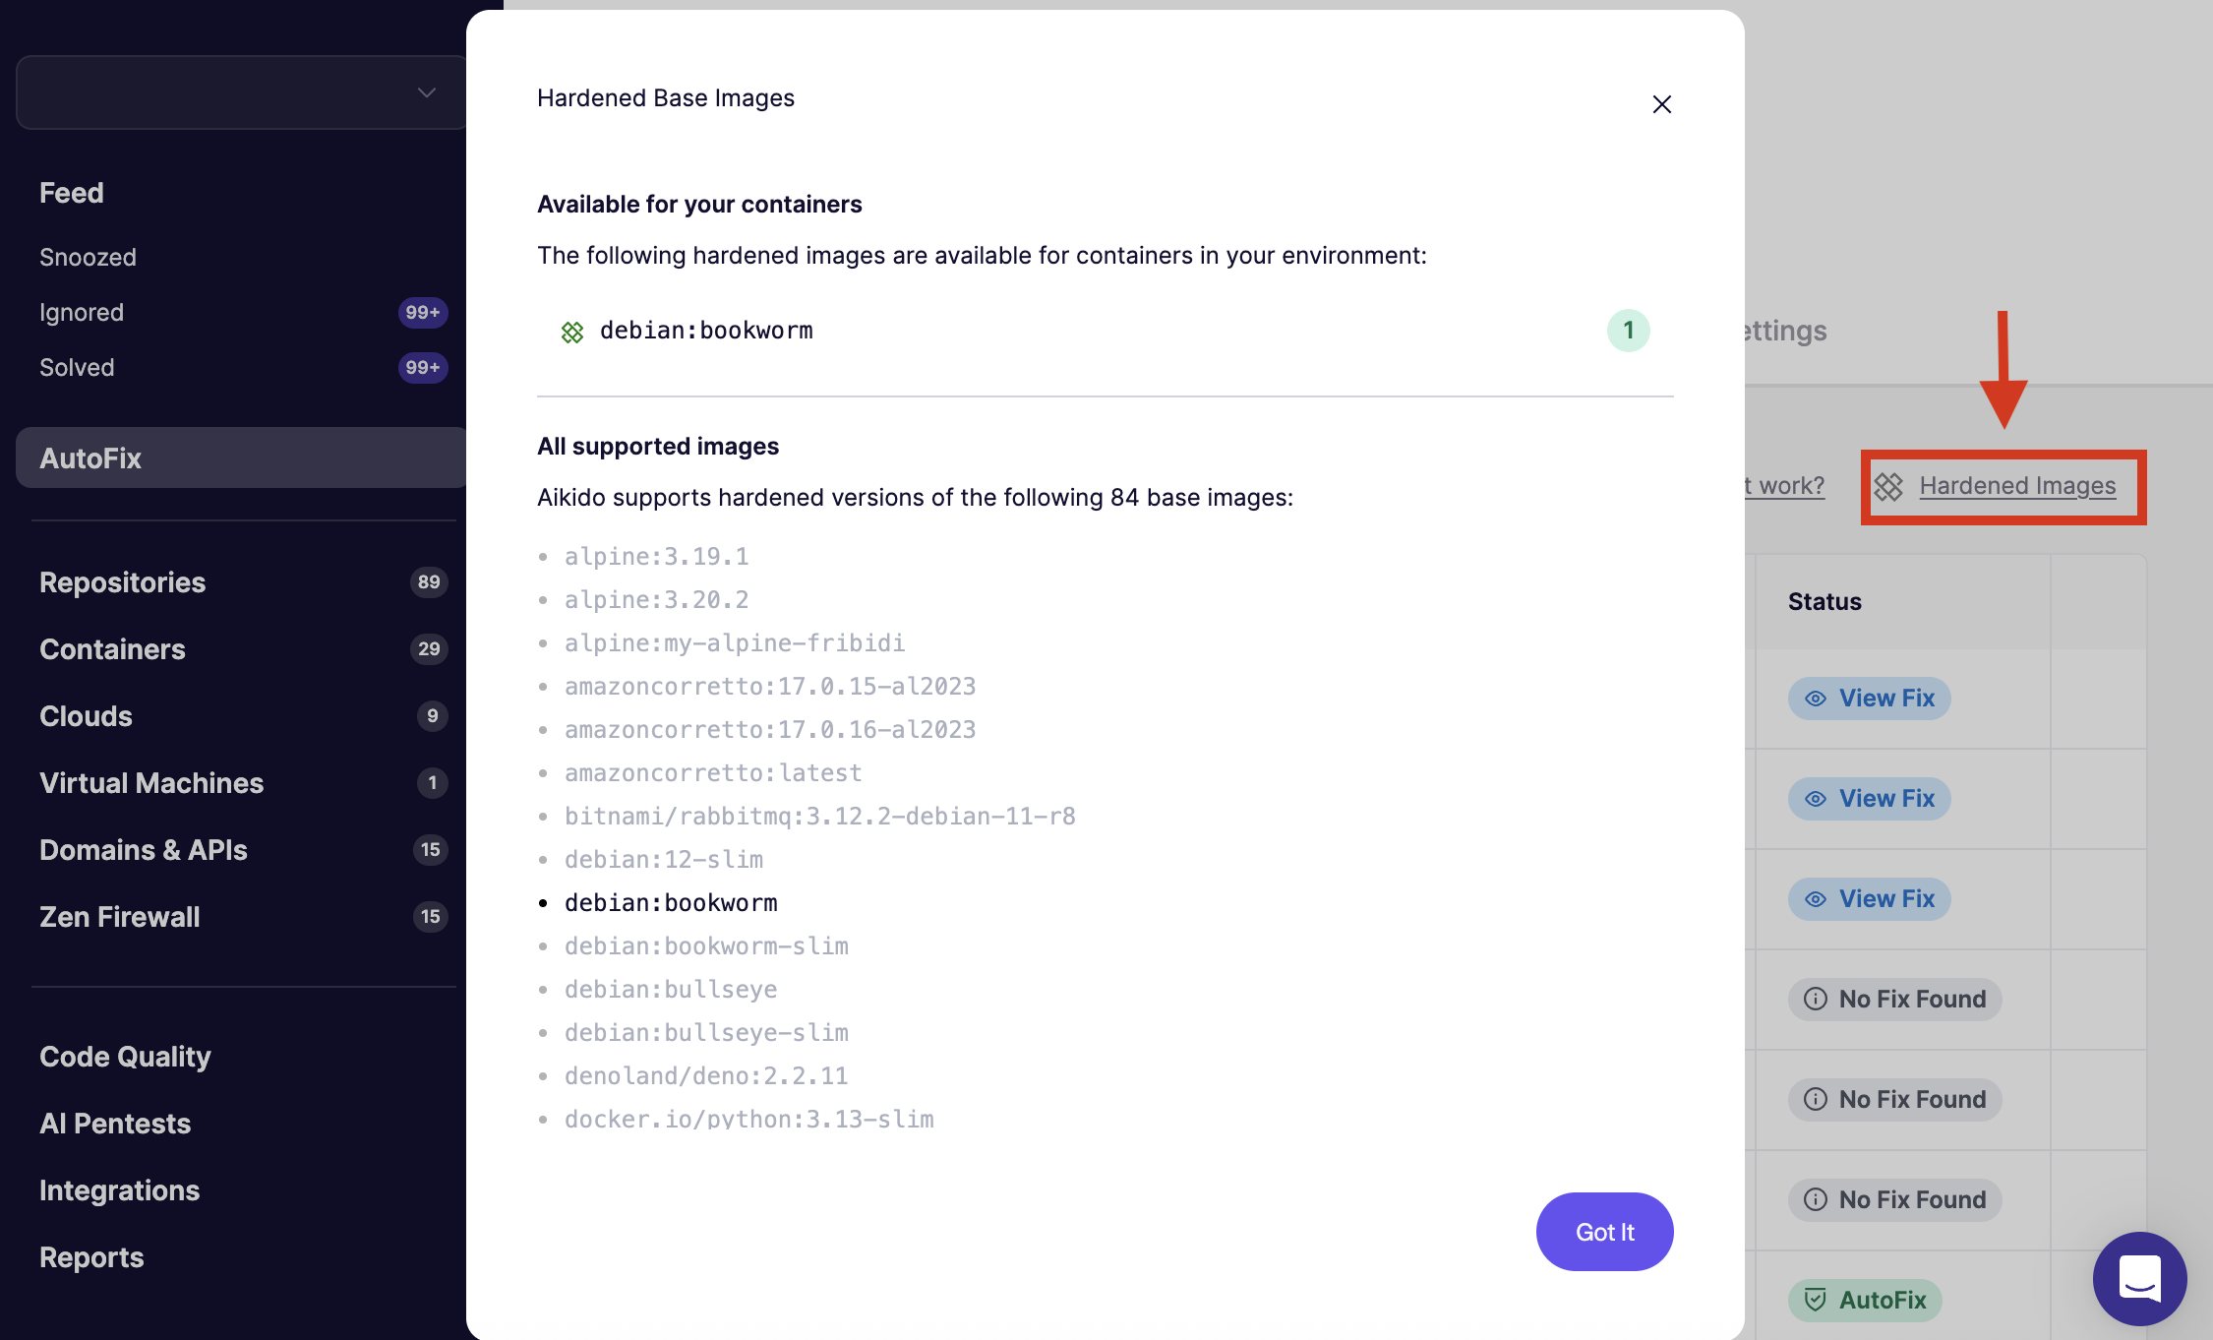Select debian:bookworm in the supported images list
Viewport: 2213px width, 1340px height.
[x=671, y=903]
